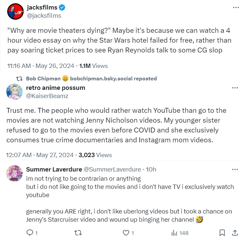Screen dimensions: 243x242
Task: Click the retweet icon under Summer's reply
Action: [78, 233]
